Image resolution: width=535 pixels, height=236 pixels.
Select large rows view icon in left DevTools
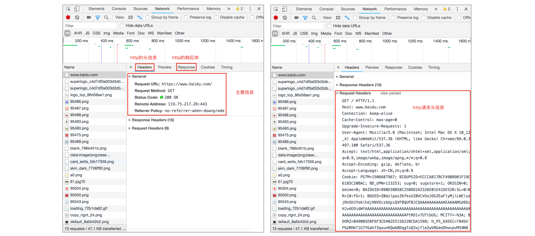[x=131, y=18]
